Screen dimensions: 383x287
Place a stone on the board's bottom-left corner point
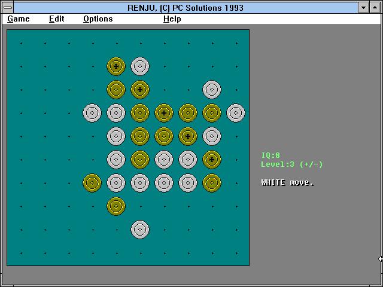pyautogui.click(x=22, y=254)
